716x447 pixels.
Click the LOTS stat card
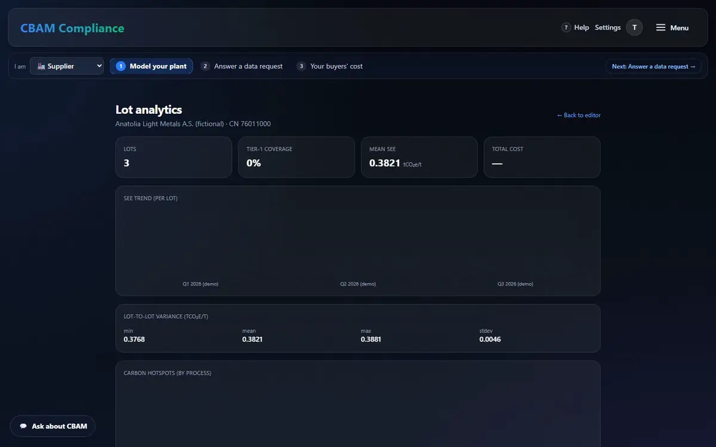(x=174, y=157)
